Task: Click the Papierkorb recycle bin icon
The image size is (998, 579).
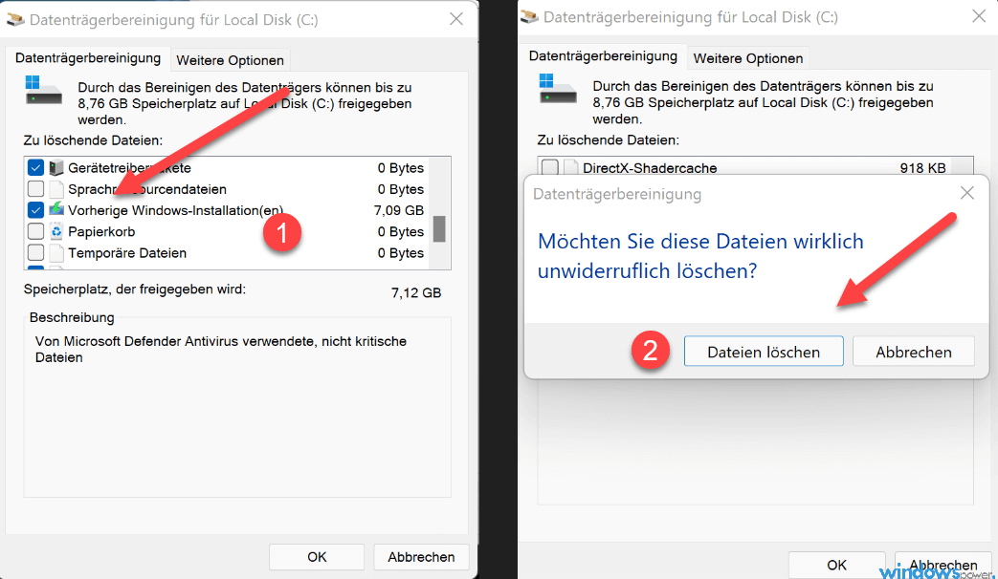Action: [x=55, y=231]
